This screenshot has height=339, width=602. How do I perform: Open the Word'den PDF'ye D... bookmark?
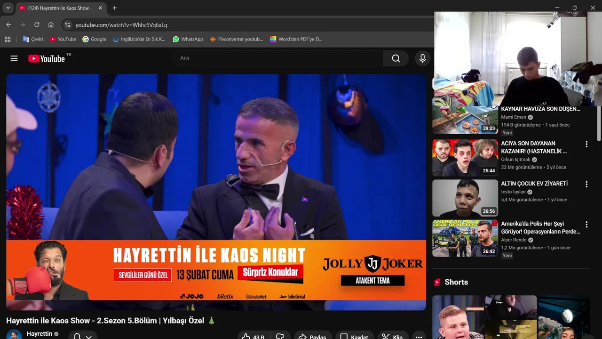pyautogui.click(x=296, y=39)
